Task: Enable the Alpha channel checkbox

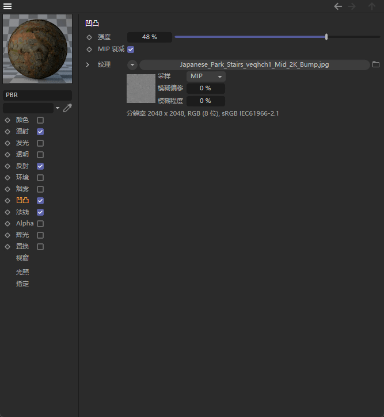Action: 40,224
